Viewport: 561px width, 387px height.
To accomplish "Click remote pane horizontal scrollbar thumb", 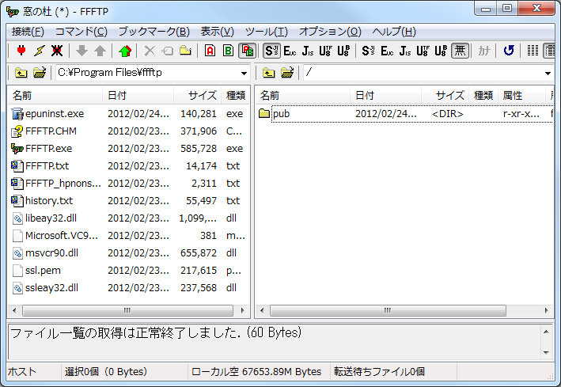I will tap(388, 310).
